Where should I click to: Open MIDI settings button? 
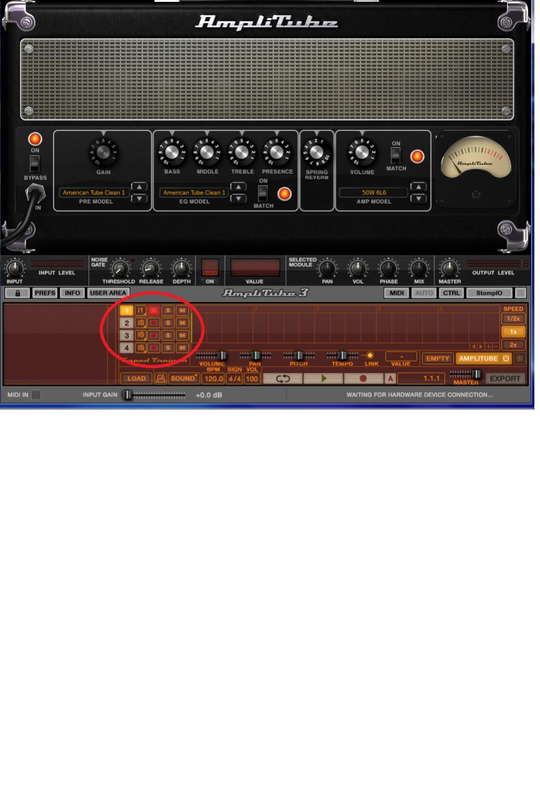coord(396,293)
